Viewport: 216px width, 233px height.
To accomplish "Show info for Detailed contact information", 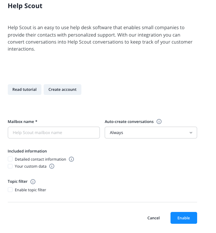I will [x=71, y=159].
